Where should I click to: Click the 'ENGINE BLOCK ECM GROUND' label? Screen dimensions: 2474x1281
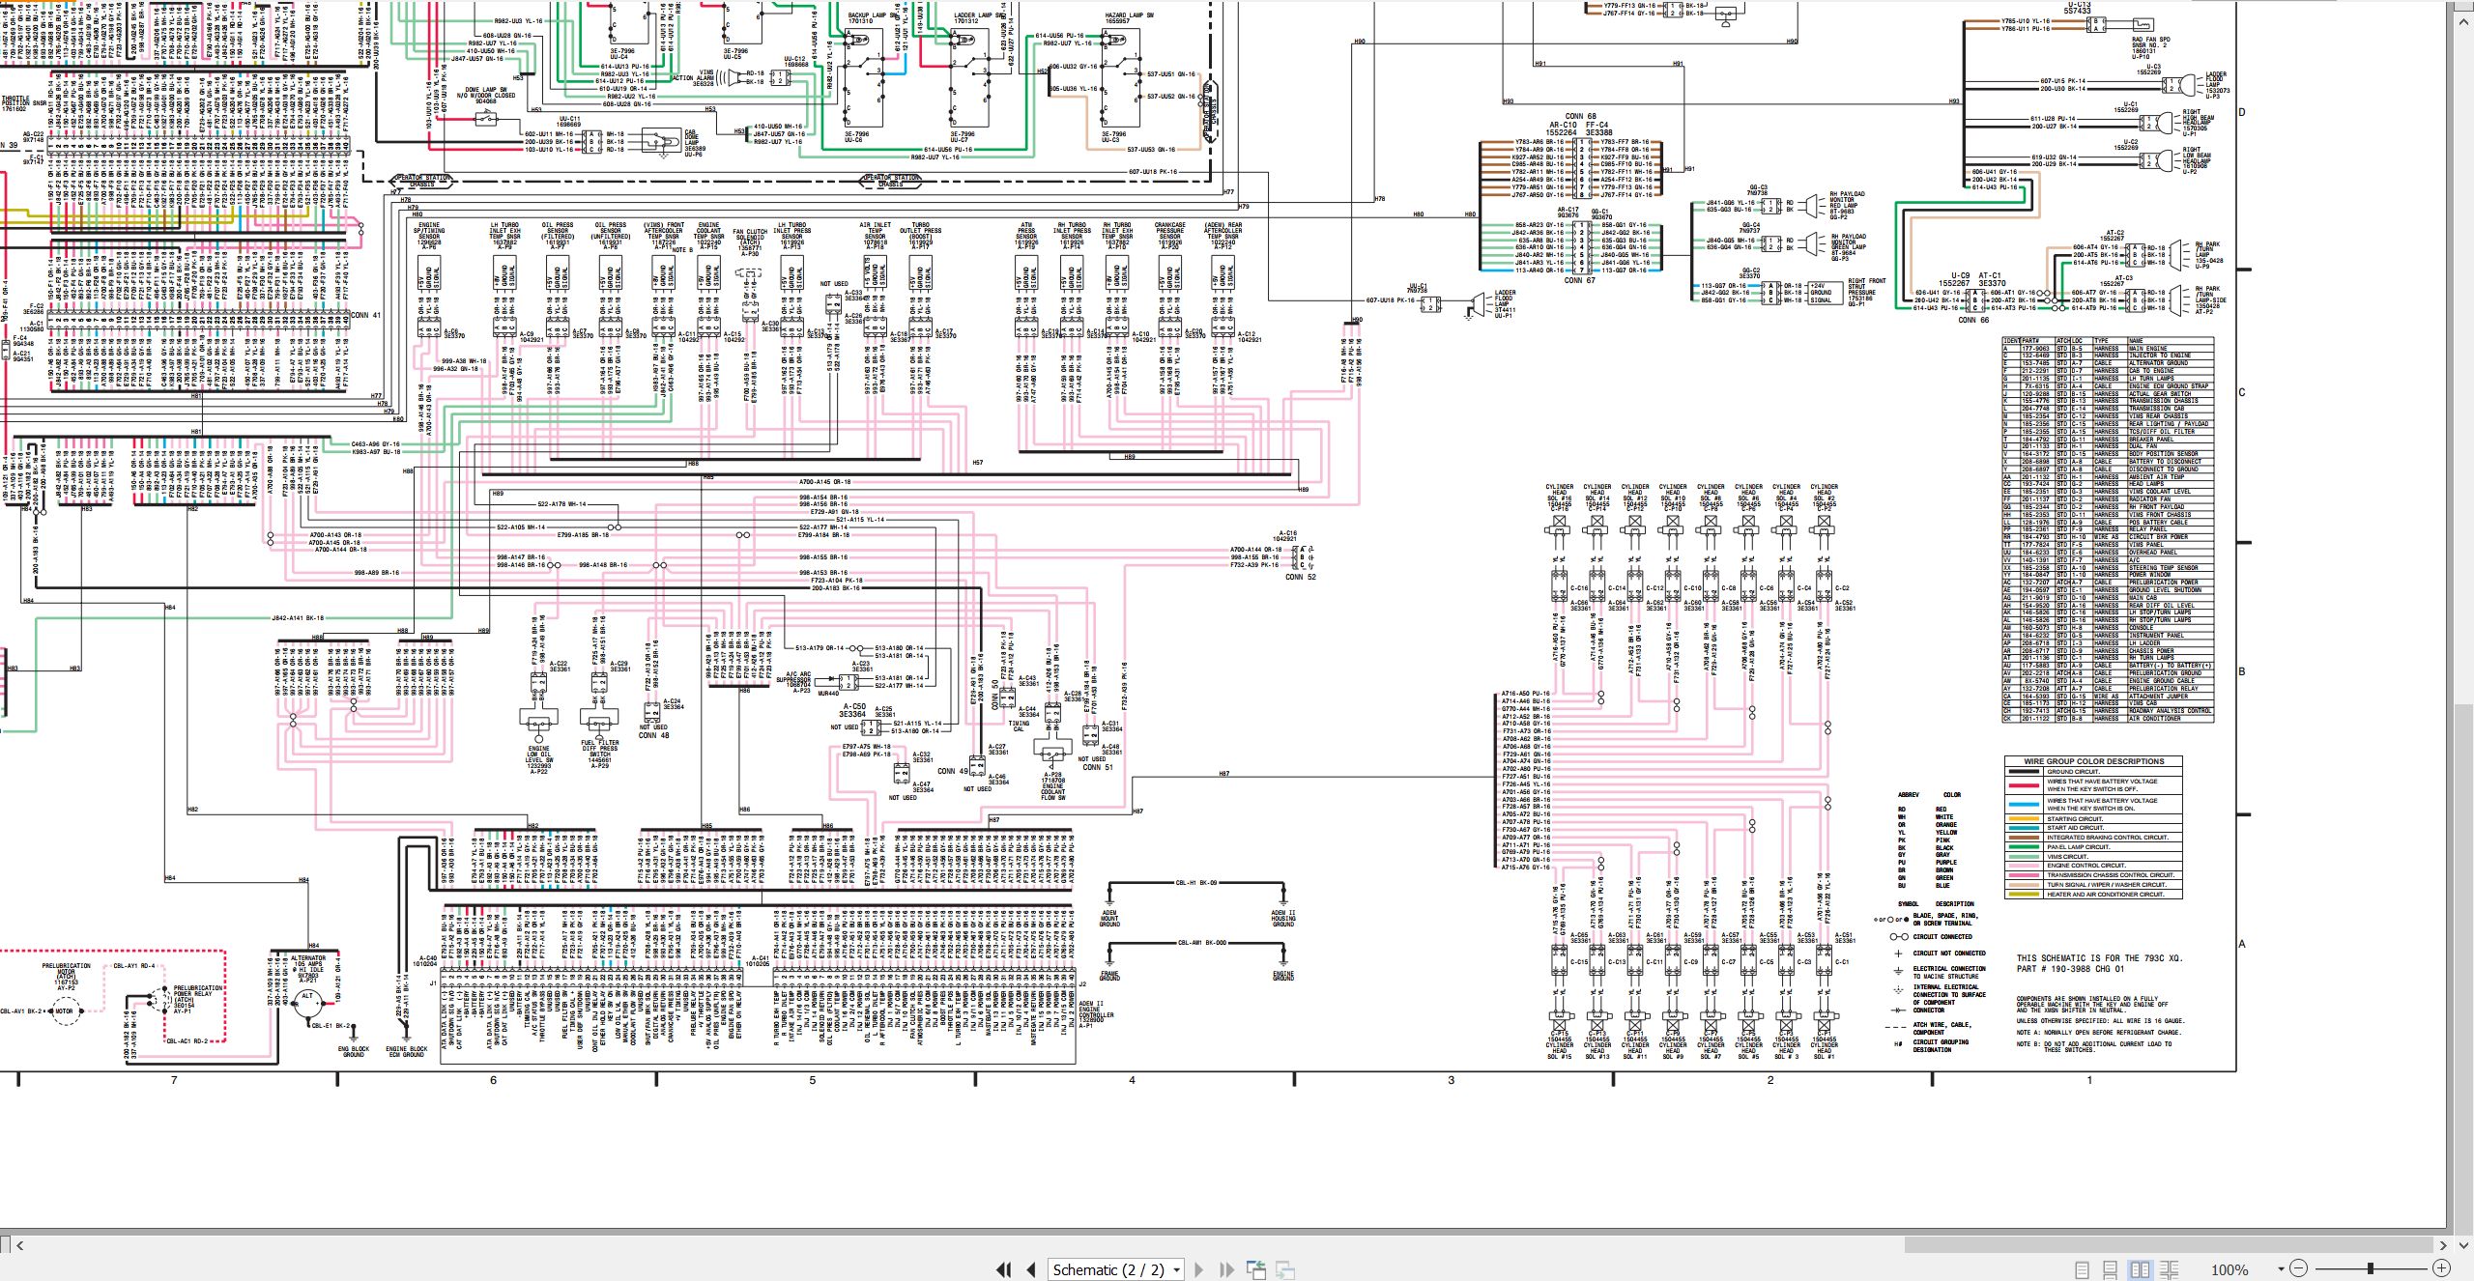[406, 1052]
